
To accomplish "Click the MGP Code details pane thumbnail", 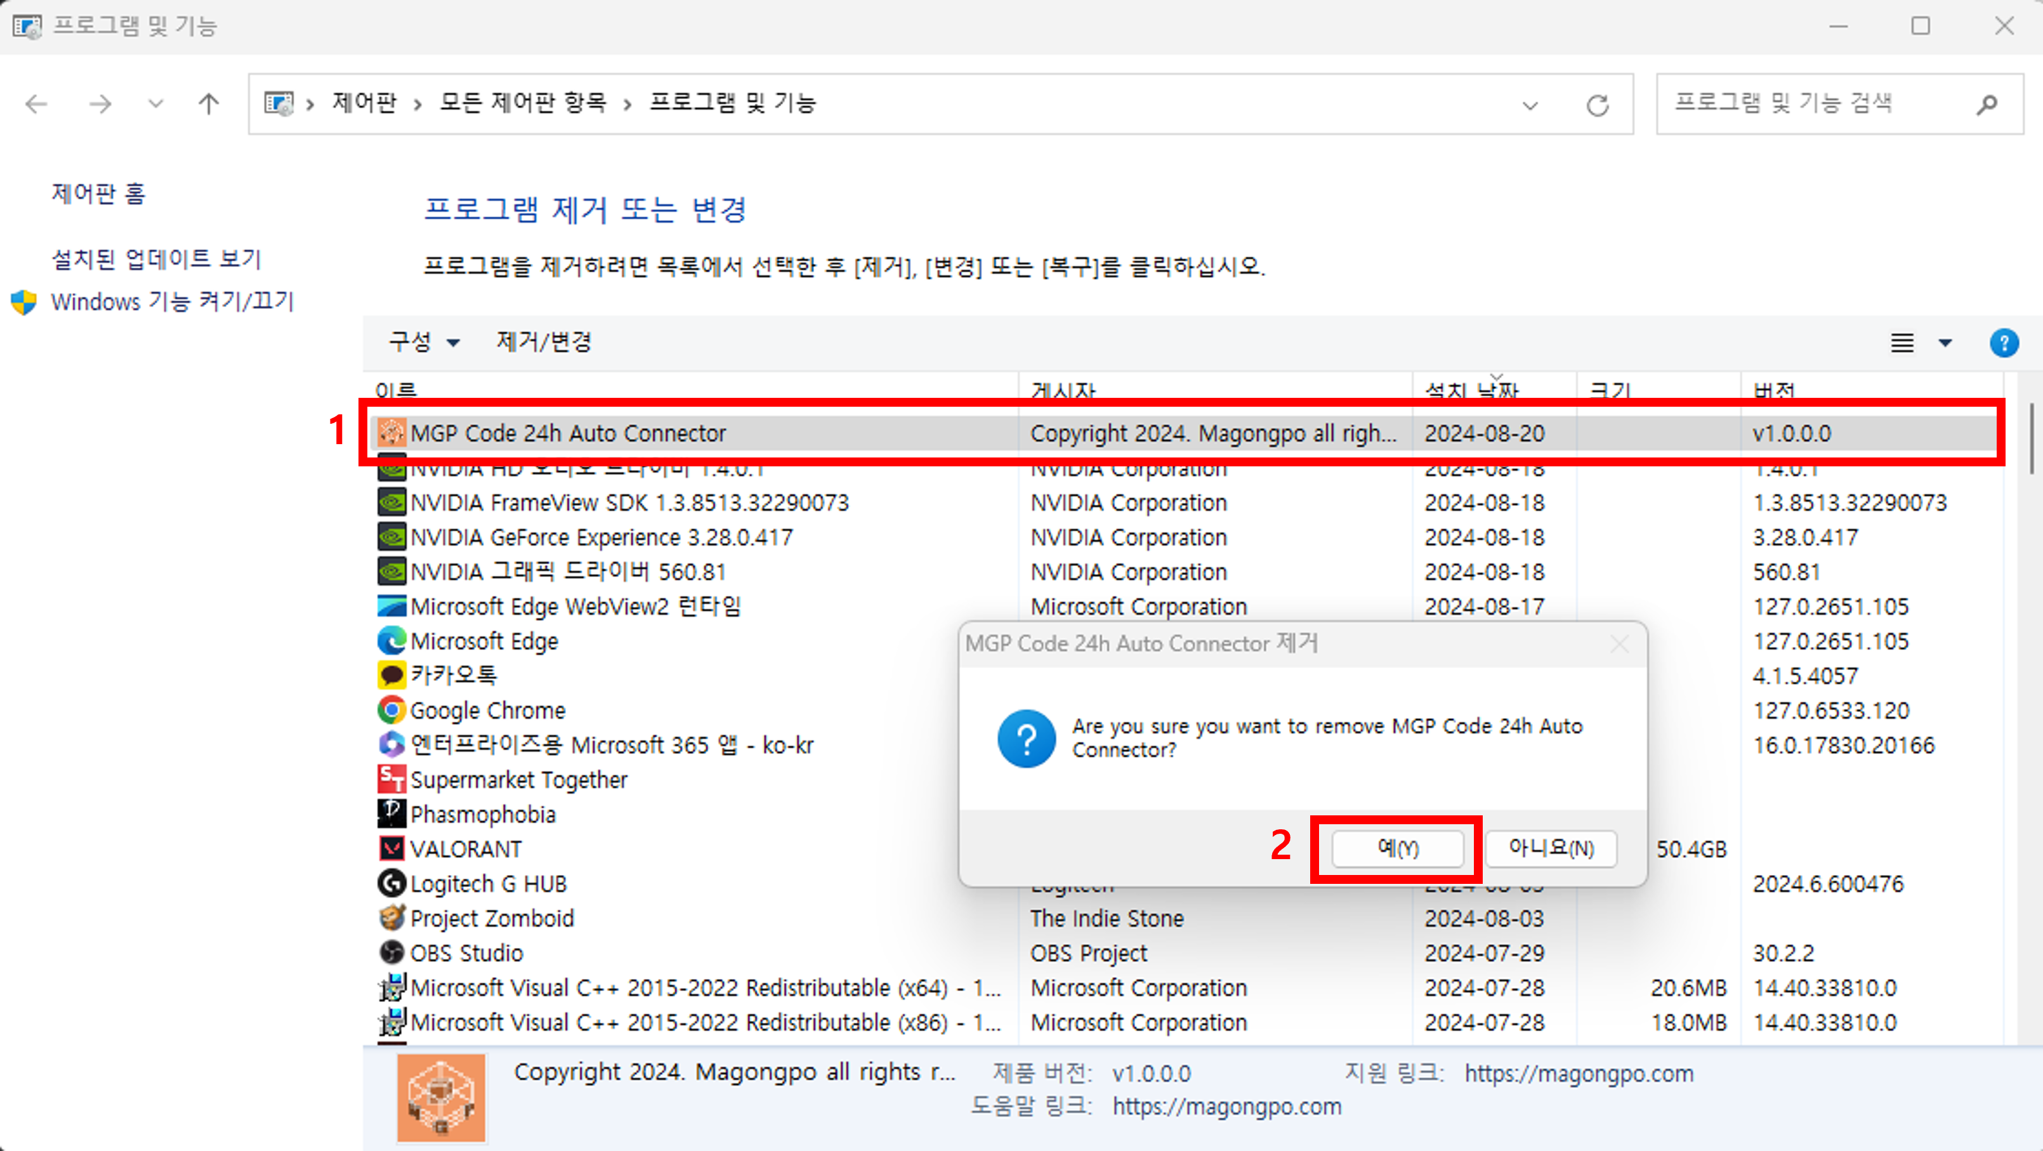I will click(x=441, y=1098).
